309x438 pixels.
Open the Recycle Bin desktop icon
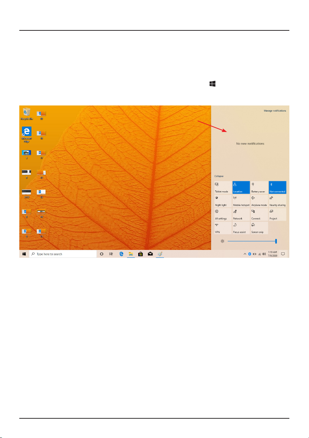[x=27, y=114]
